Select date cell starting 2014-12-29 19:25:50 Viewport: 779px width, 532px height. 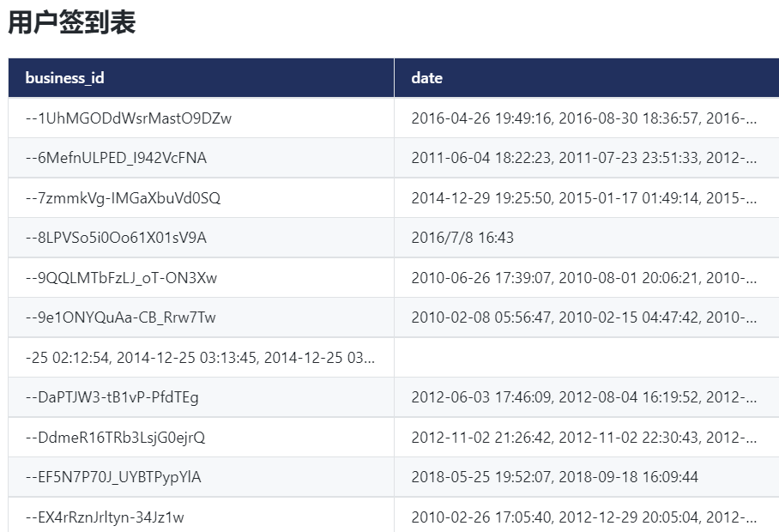click(583, 198)
